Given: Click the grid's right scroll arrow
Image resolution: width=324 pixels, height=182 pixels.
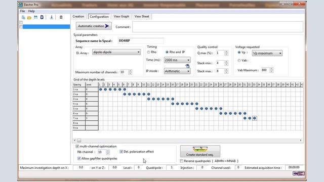Looking at the screenshot, I should pos(301,141).
